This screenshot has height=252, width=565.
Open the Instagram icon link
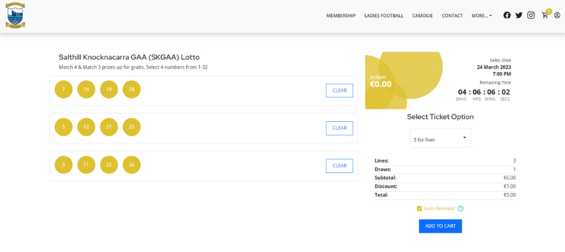coord(531,16)
